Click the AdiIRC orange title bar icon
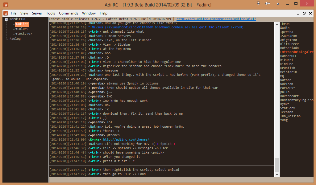316x185 pixels. [6, 5]
